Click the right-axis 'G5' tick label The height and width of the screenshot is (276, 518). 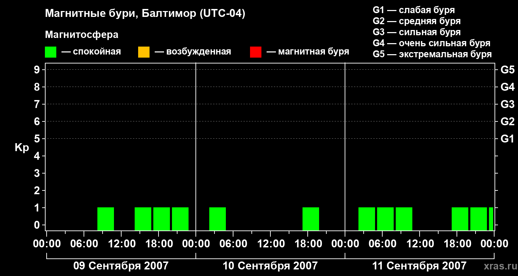tap(508, 70)
